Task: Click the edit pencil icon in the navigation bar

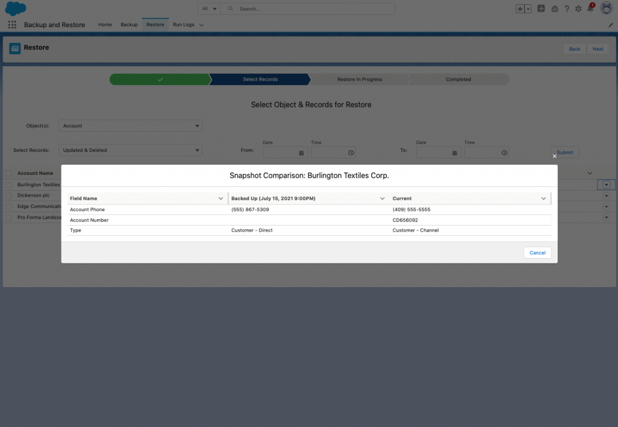Action: tap(611, 25)
